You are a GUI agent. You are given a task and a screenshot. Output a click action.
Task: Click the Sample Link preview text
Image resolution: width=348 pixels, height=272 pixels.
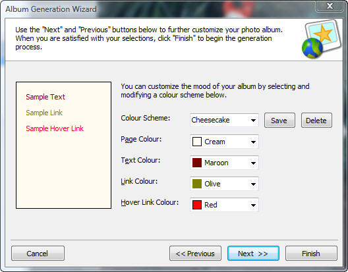click(x=44, y=113)
